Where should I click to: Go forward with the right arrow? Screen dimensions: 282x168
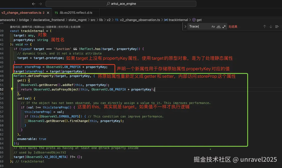click(x=40, y=4)
